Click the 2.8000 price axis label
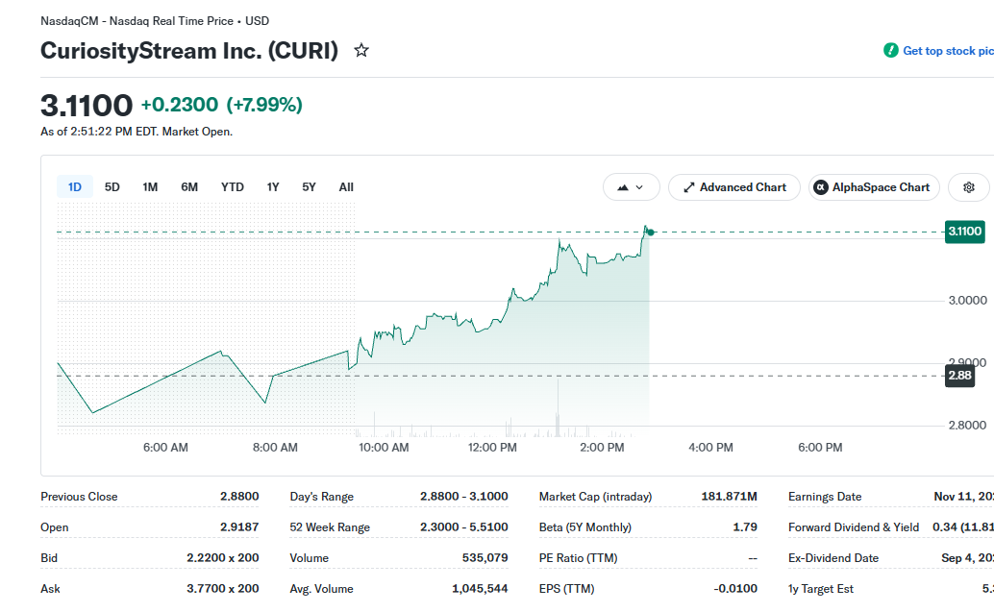Image resolution: width=994 pixels, height=612 pixels. pyautogui.click(x=967, y=425)
